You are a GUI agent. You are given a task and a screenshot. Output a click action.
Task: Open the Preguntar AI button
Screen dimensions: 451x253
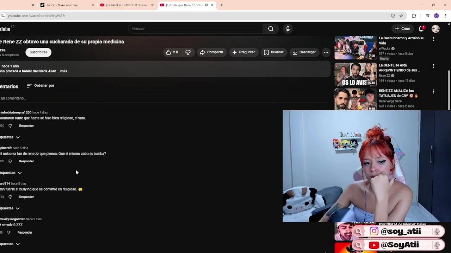(x=243, y=52)
